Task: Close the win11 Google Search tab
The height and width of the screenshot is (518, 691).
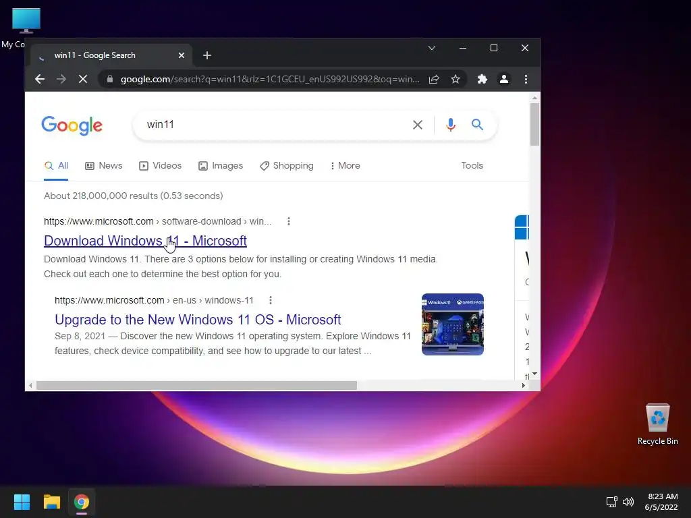Action: coord(181,55)
